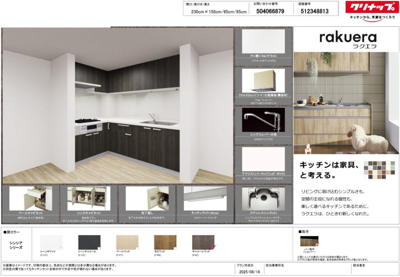Click the single lever faucet image
Viewport: 400px width, 277px height.
(x=263, y=120)
